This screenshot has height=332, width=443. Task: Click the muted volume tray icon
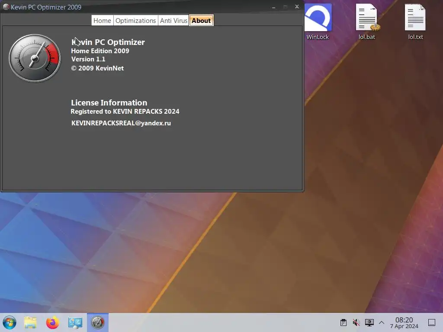[x=356, y=322]
